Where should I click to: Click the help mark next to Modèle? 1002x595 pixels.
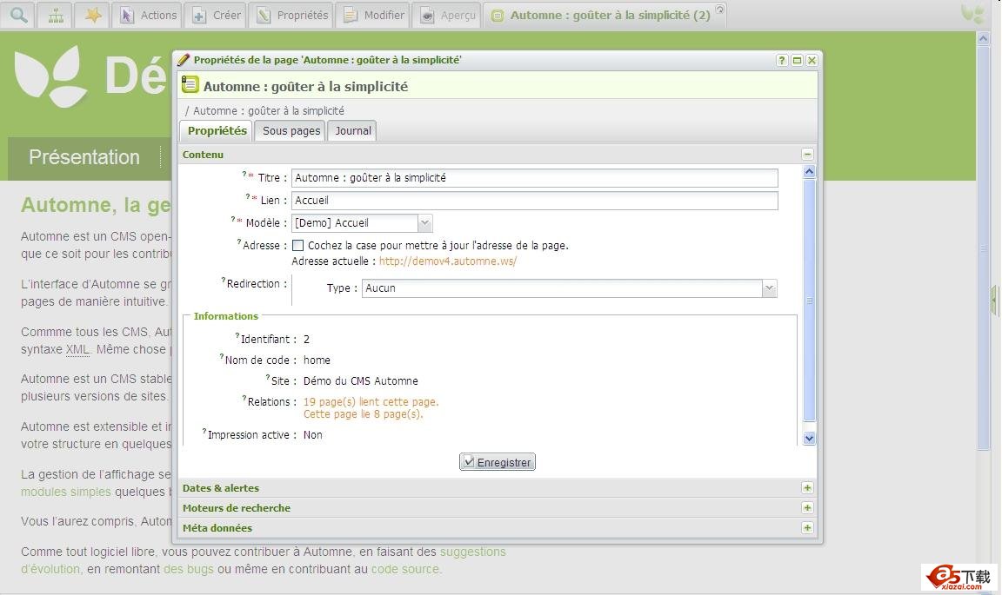(x=233, y=220)
